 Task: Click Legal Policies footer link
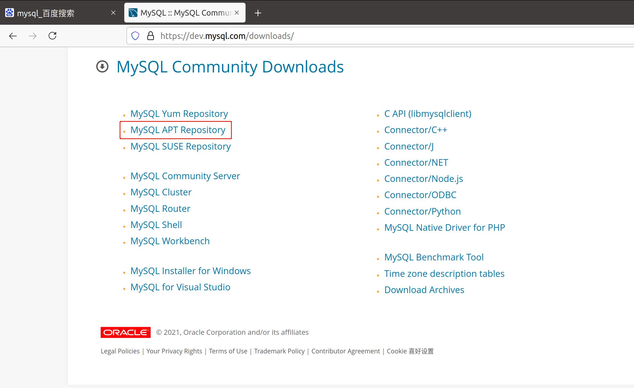coord(120,351)
